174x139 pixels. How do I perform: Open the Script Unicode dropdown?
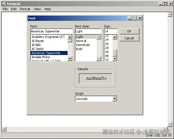[115, 99]
